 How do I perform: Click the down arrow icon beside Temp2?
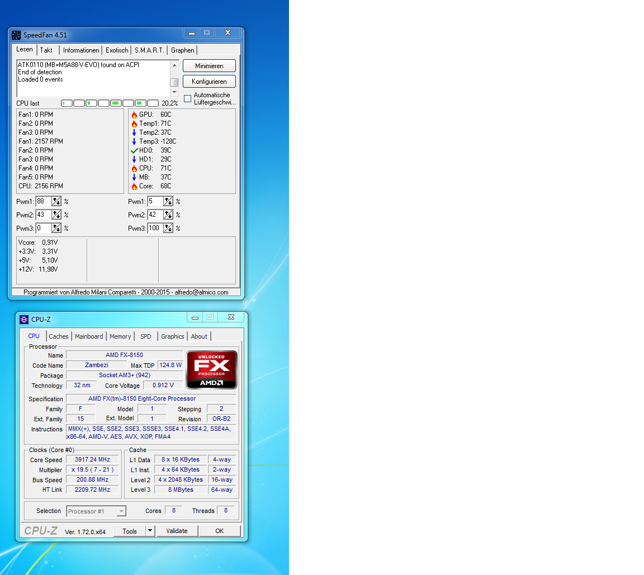click(x=134, y=132)
